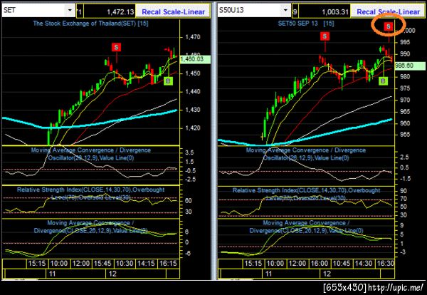Click the 995 price scale label

(x=405, y=42)
